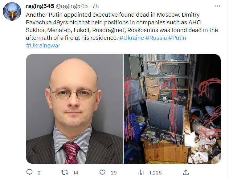
Task: Open the 7h tweet timestamp
Action: [x=96, y=6]
